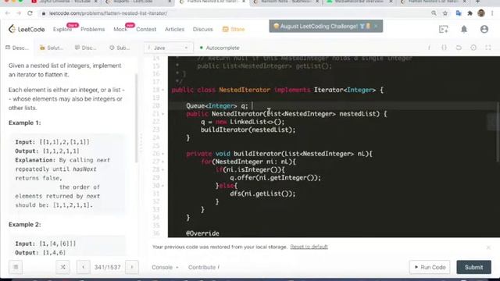Click line number 36 in the gutter

pyautogui.click(x=156, y=233)
